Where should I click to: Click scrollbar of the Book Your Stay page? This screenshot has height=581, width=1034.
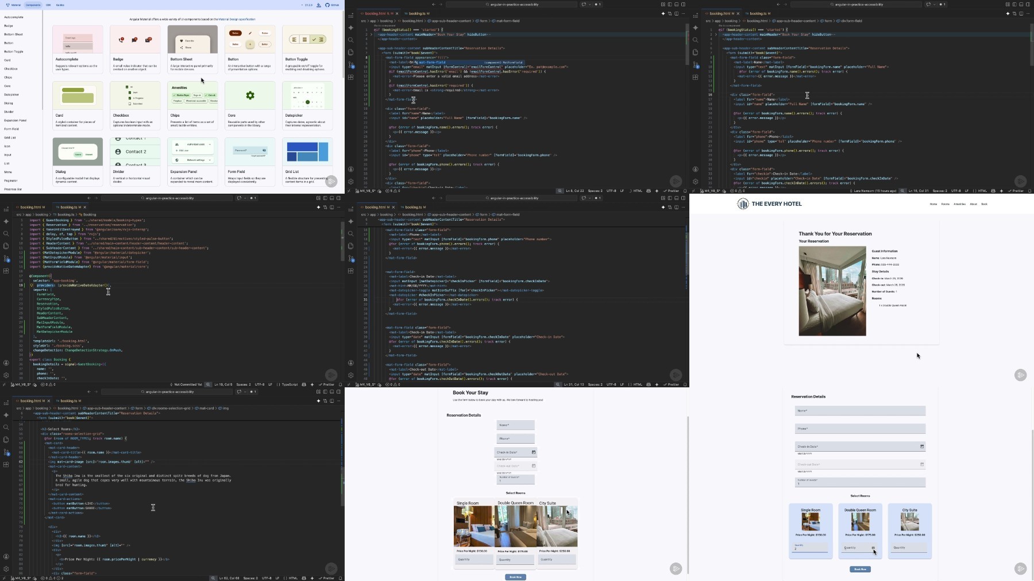tap(688, 494)
